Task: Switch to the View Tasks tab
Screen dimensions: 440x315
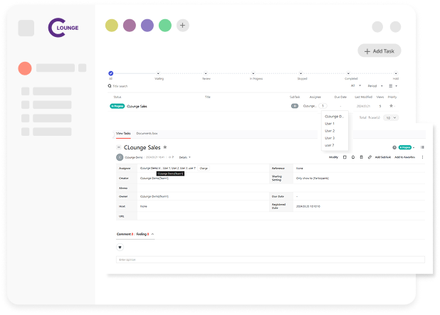Action: [x=123, y=134]
